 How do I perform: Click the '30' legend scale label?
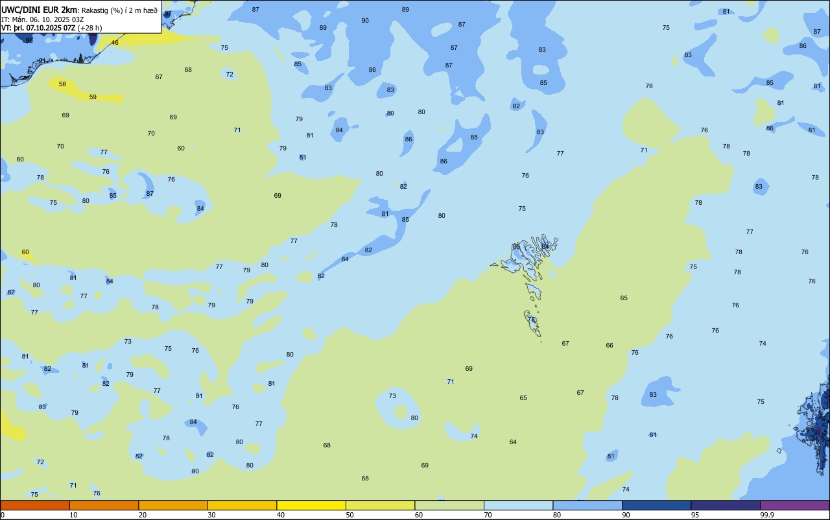(x=212, y=515)
